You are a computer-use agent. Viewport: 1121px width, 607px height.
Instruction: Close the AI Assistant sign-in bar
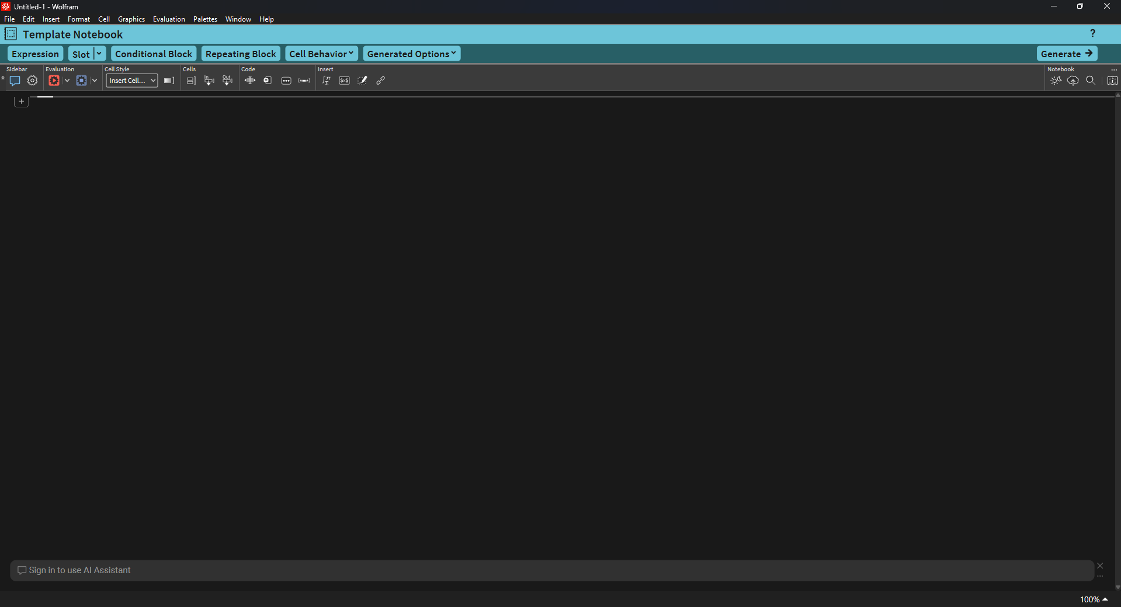(1100, 566)
